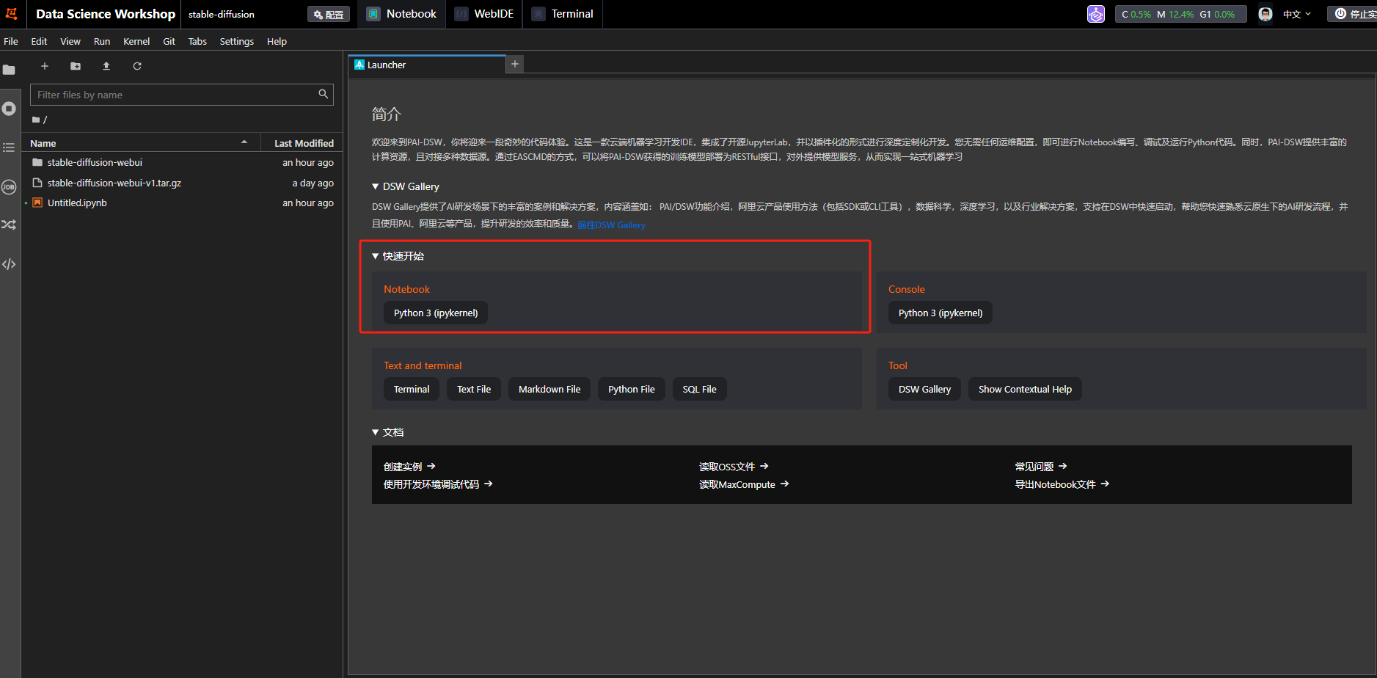Click the stable-diffusion-webui folder icon

pyautogui.click(x=37, y=162)
